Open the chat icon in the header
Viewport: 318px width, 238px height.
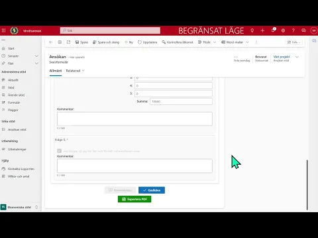[x=303, y=30]
